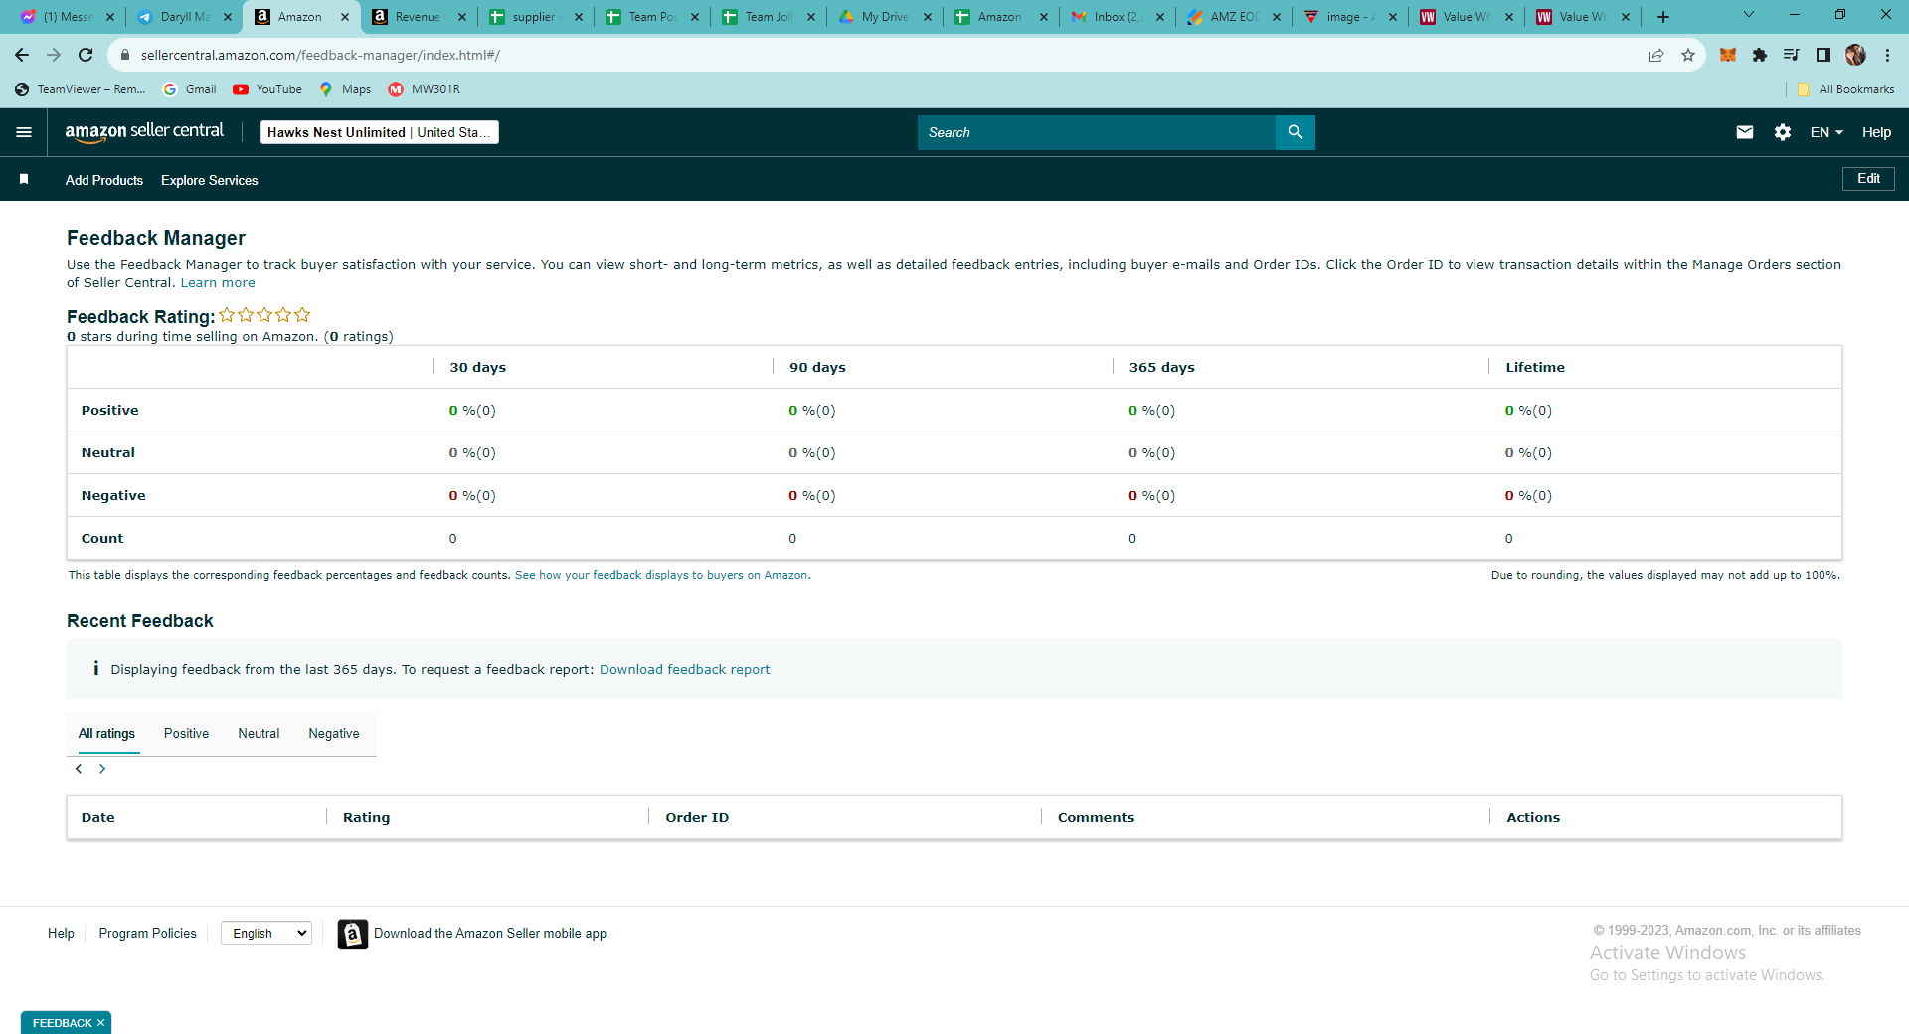Click the share page icon in address bar

[1656, 55]
